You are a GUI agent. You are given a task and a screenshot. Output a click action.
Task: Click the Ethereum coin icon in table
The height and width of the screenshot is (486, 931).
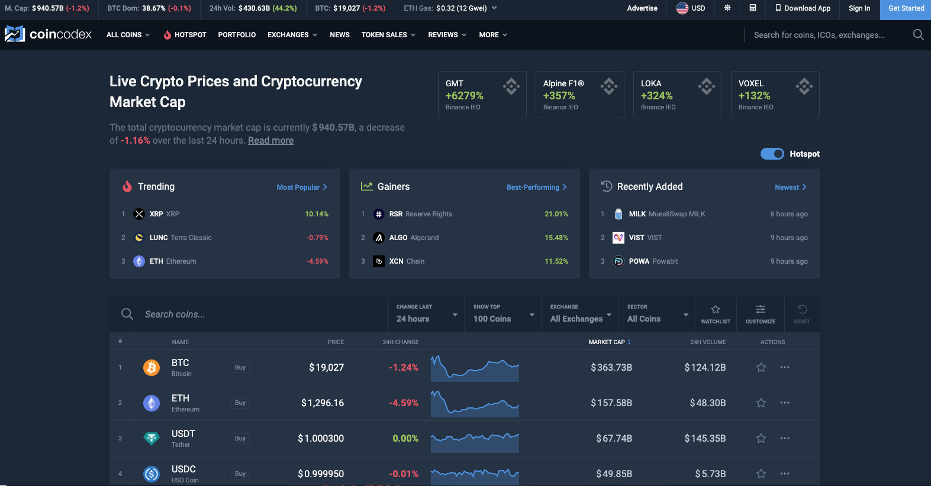tap(152, 403)
